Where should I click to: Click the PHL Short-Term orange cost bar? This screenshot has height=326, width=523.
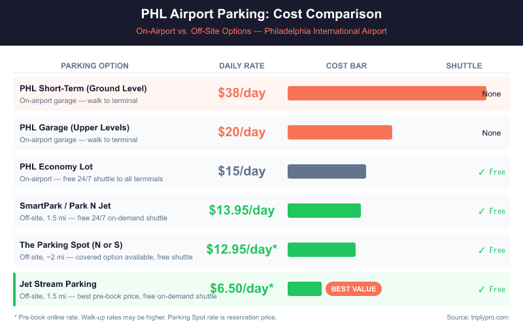pos(386,93)
